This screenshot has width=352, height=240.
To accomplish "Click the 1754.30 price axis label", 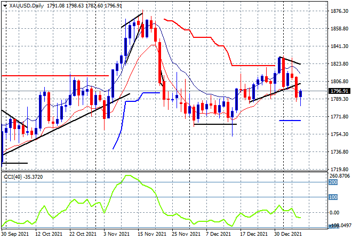I will (x=339, y=134).
